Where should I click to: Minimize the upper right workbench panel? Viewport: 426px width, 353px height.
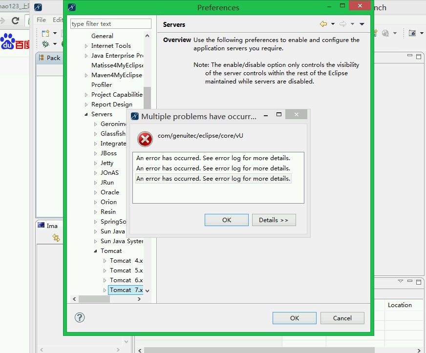click(x=410, y=55)
